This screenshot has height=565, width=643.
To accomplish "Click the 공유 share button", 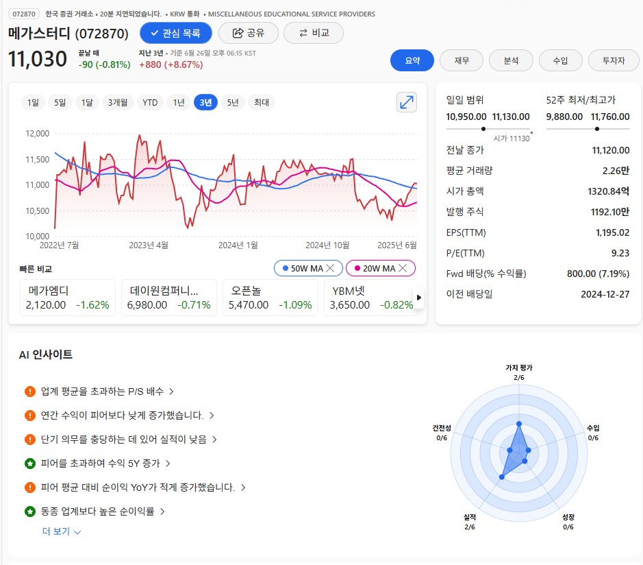I will [x=249, y=33].
